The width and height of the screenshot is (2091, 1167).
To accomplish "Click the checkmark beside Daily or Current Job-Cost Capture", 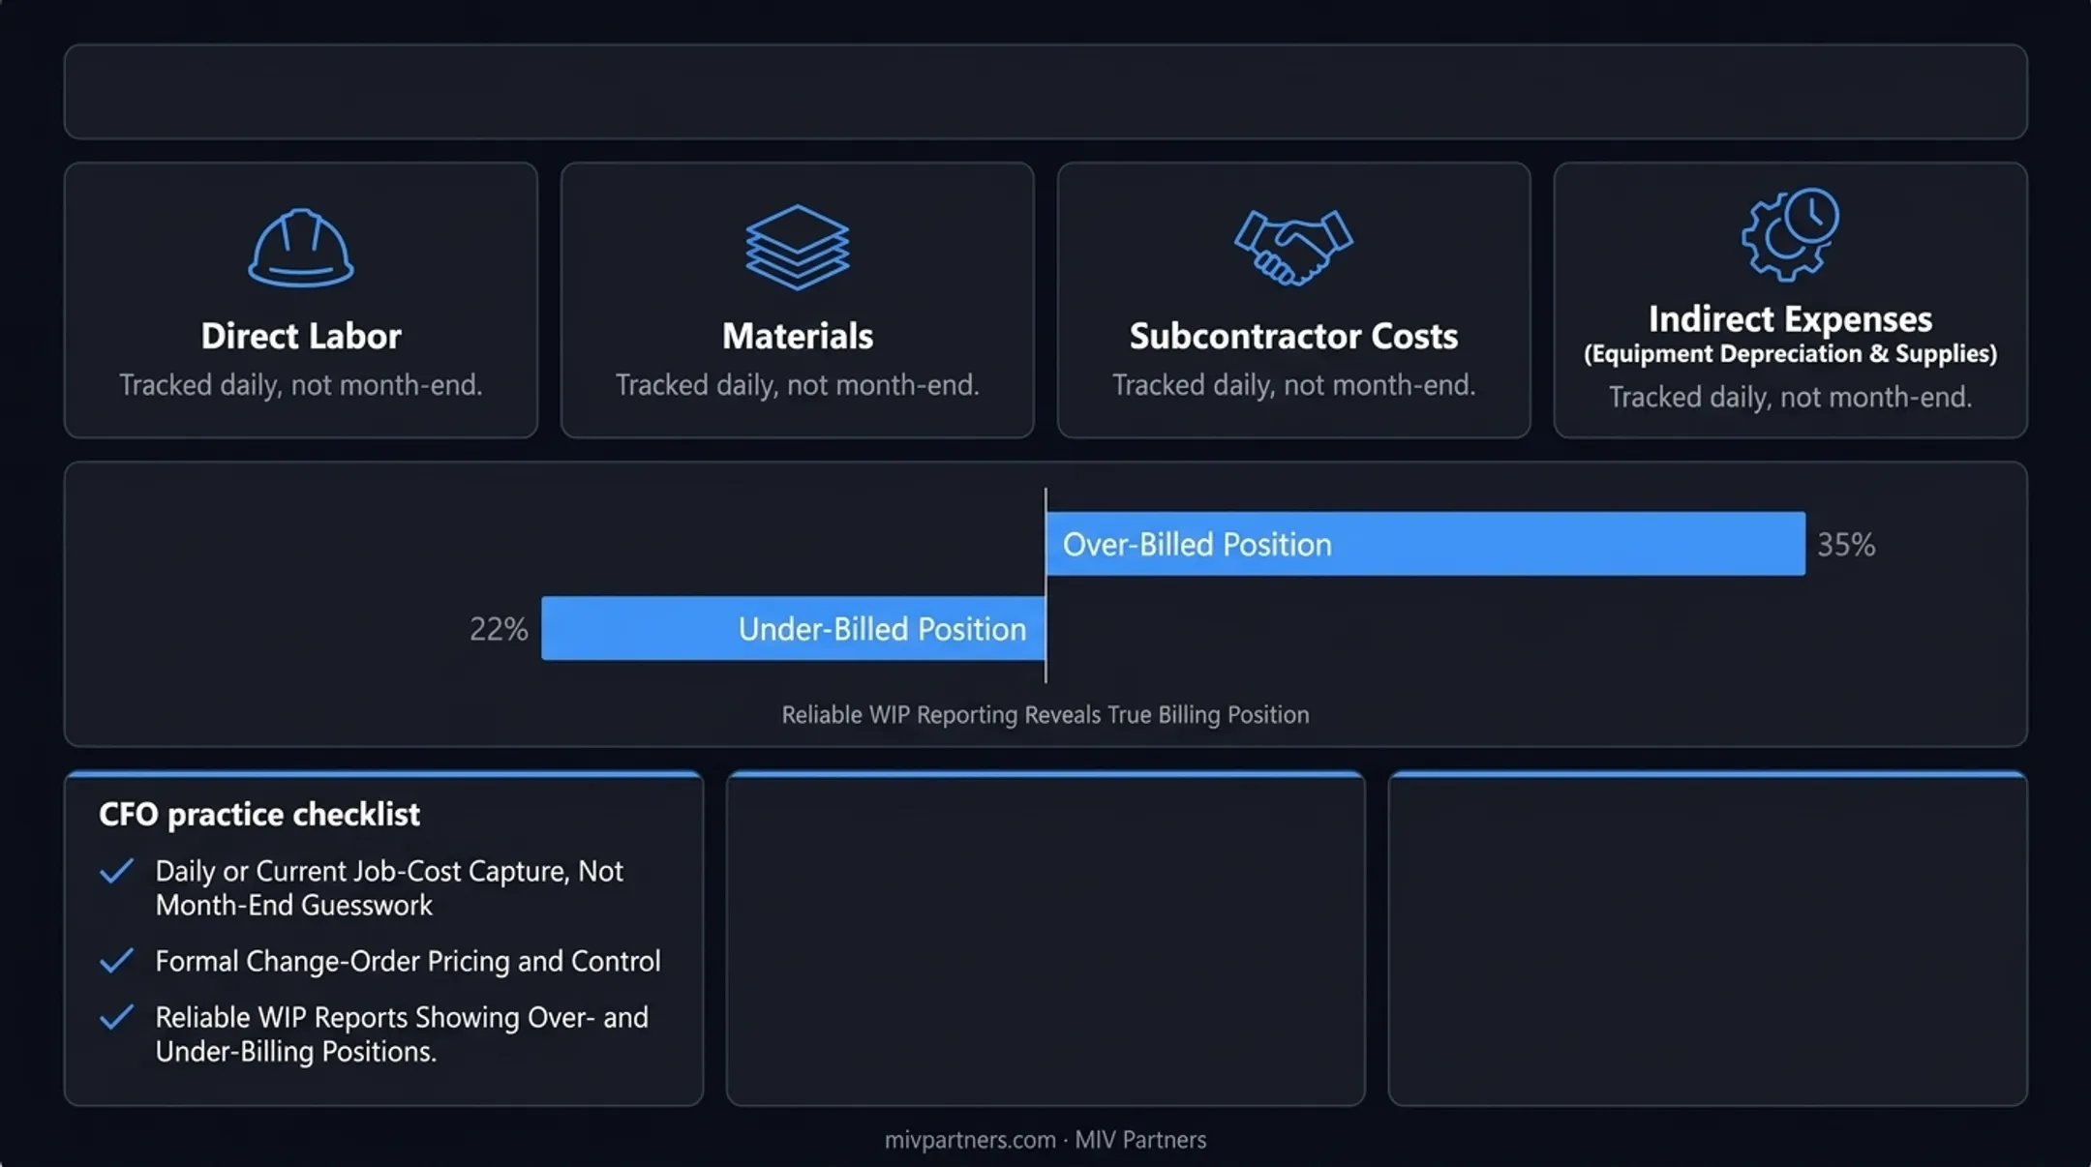I will (x=116, y=871).
